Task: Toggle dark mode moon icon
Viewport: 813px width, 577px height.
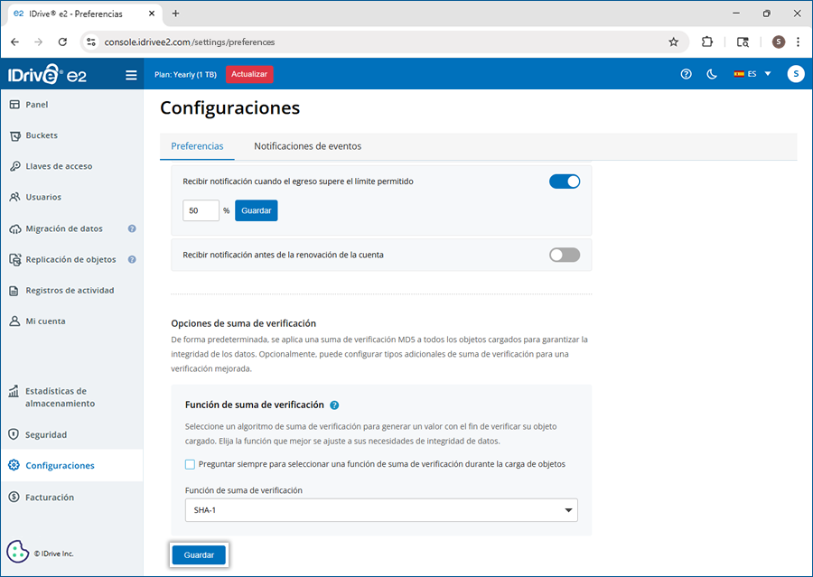Action: [x=712, y=74]
